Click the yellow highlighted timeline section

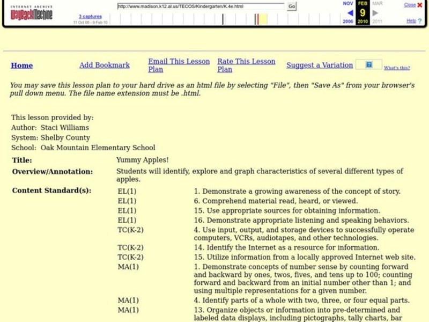click(263, 19)
